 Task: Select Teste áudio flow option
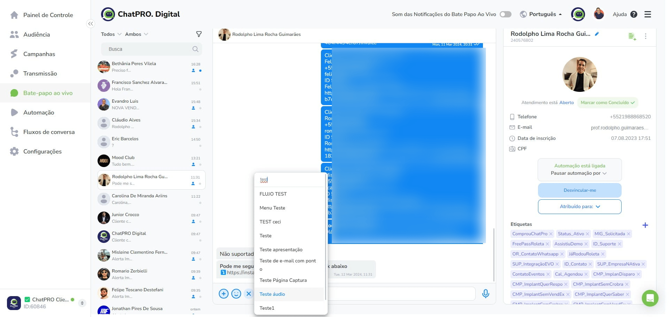pyautogui.click(x=290, y=294)
